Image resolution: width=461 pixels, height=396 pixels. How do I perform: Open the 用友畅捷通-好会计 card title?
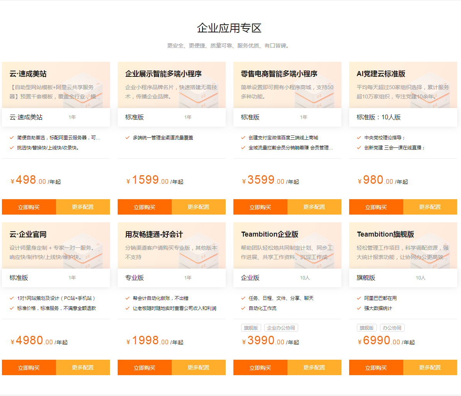point(154,235)
